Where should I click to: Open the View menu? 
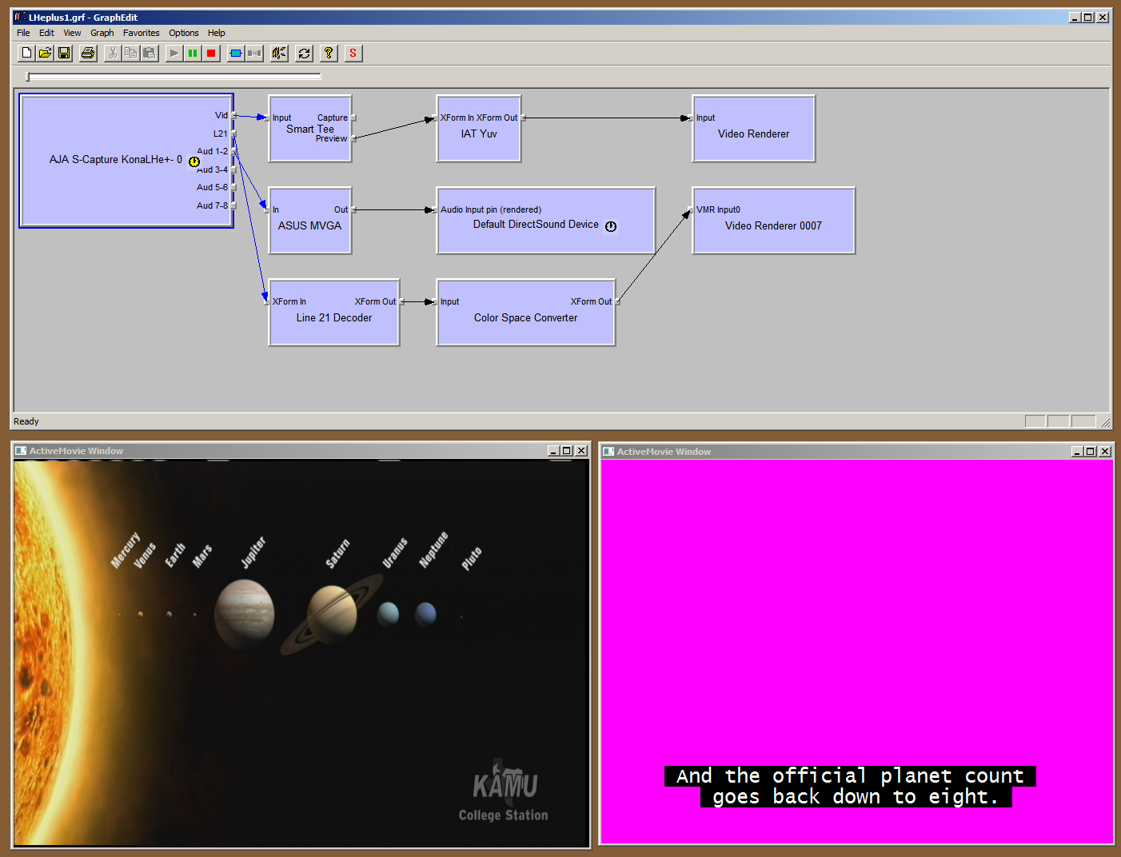(72, 33)
